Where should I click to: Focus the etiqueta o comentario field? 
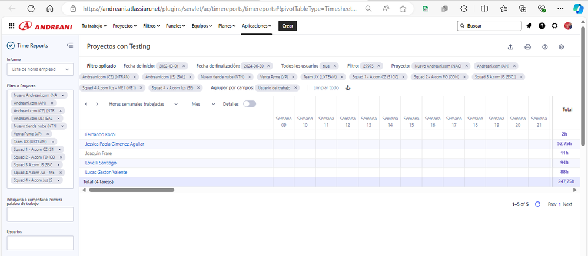[40, 214]
